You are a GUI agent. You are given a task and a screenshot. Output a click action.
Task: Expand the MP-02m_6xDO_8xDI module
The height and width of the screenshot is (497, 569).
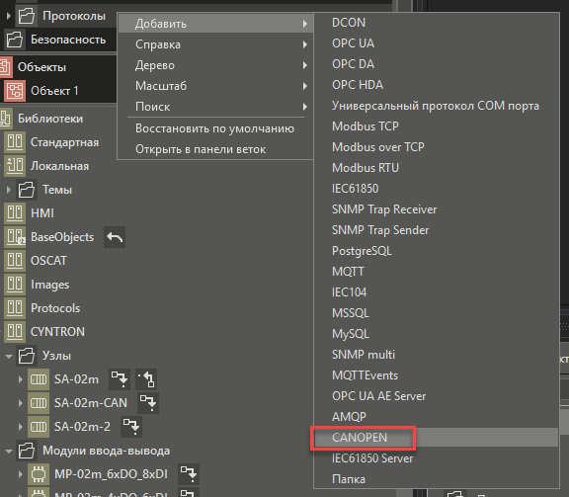coord(21,474)
